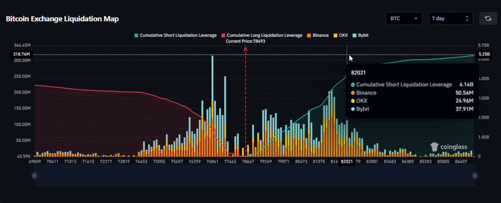Open the BTC coin dropdown
The height and width of the screenshot is (203, 501).
404,18
